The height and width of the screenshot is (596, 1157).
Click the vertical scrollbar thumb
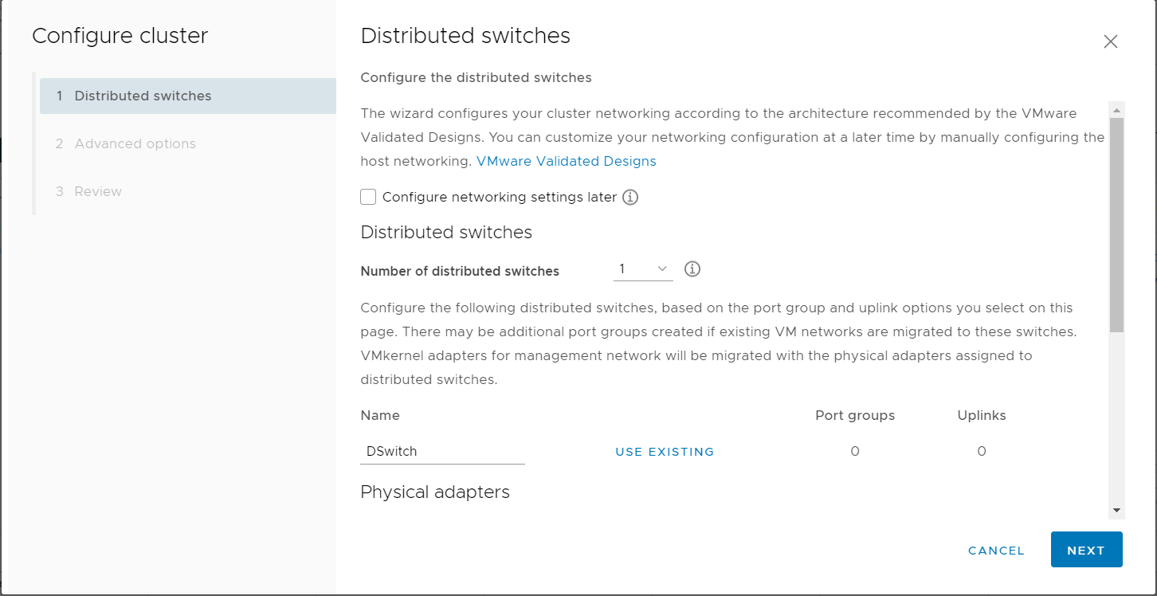coord(1116,223)
